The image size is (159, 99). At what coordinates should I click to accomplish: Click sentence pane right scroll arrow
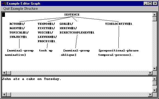click(x=150, y=94)
